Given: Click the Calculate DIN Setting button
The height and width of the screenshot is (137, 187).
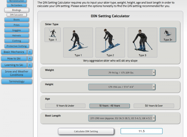Looking at the screenshot, I should pos(86,131).
